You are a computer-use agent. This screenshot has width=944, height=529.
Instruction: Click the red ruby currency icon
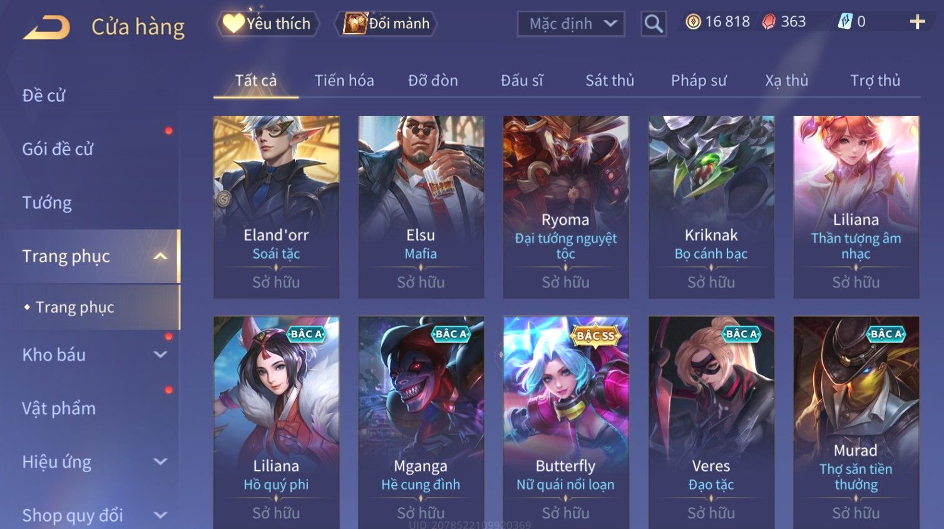tap(769, 22)
